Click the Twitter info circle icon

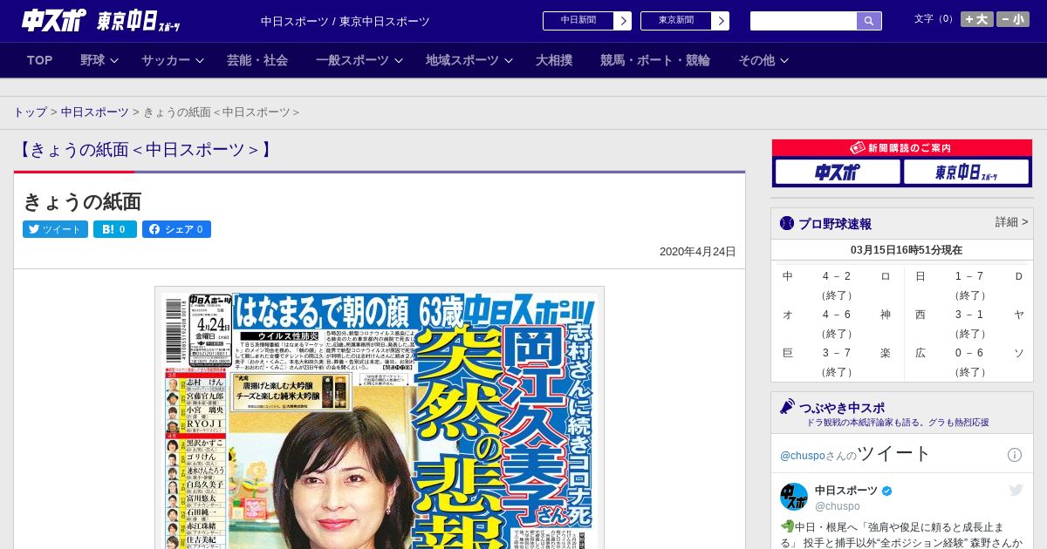click(x=1015, y=455)
